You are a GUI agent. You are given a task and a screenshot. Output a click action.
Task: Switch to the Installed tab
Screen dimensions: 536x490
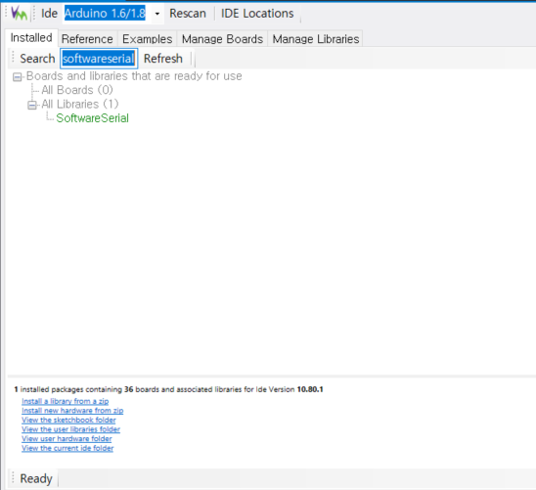coord(31,37)
